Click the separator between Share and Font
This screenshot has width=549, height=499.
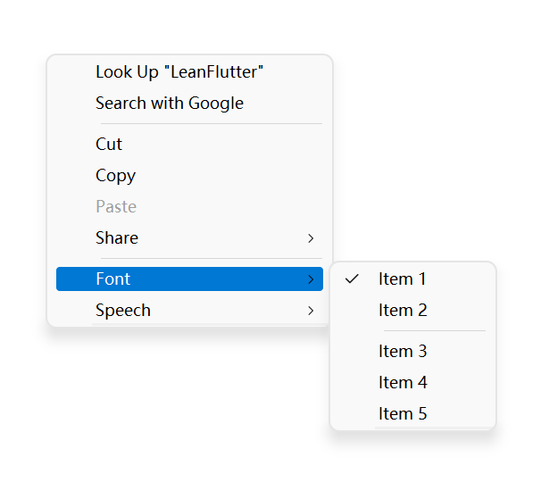pyautogui.click(x=211, y=259)
